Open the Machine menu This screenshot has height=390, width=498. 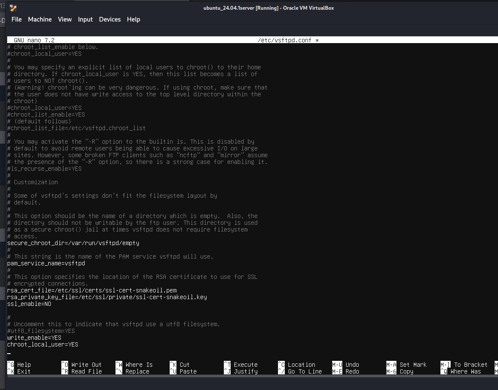[x=40, y=19]
